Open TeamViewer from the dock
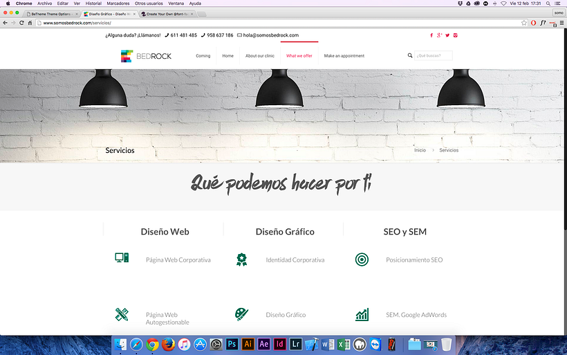 [x=375, y=344]
